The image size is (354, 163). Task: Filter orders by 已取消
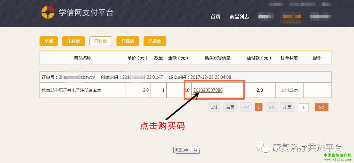point(127,41)
